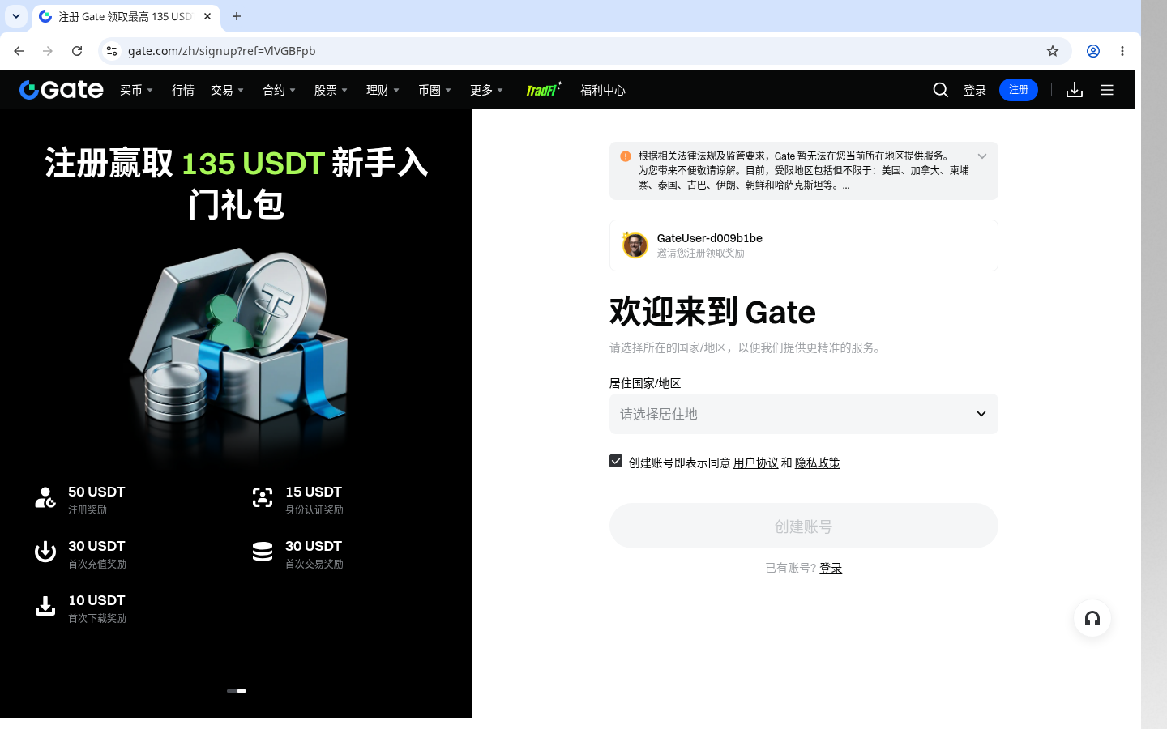Click the blue 注册 button
The image size is (1167, 729).
[x=1019, y=90]
